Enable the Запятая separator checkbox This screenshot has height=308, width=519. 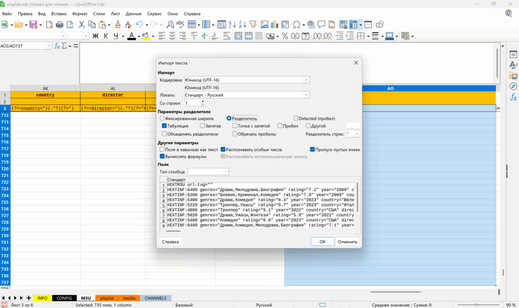point(203,126)
